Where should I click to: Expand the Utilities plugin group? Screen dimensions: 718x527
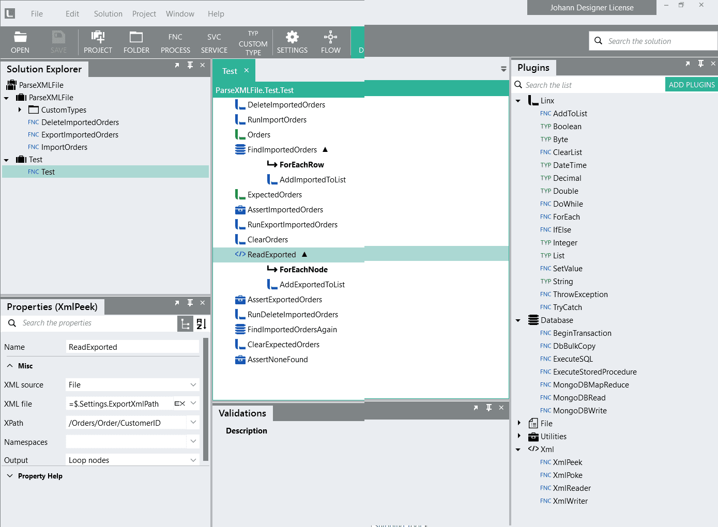point(519,436)
